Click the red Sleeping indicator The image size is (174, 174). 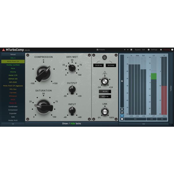pos(166,50)
